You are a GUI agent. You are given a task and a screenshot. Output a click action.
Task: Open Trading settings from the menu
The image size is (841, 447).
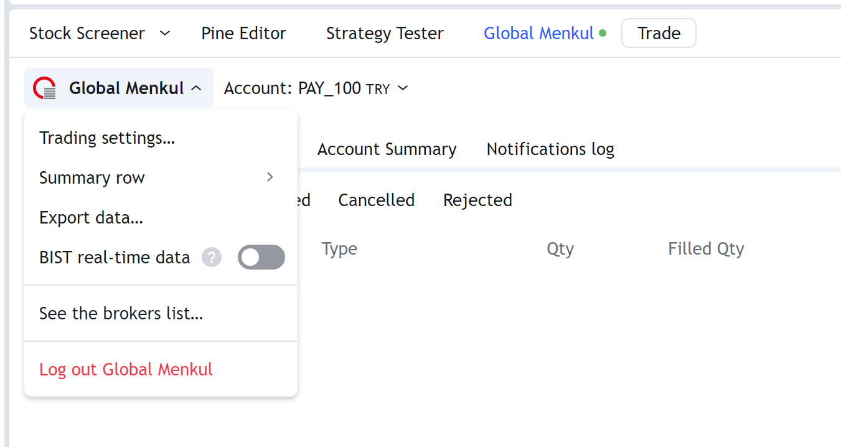coord(107,138)
